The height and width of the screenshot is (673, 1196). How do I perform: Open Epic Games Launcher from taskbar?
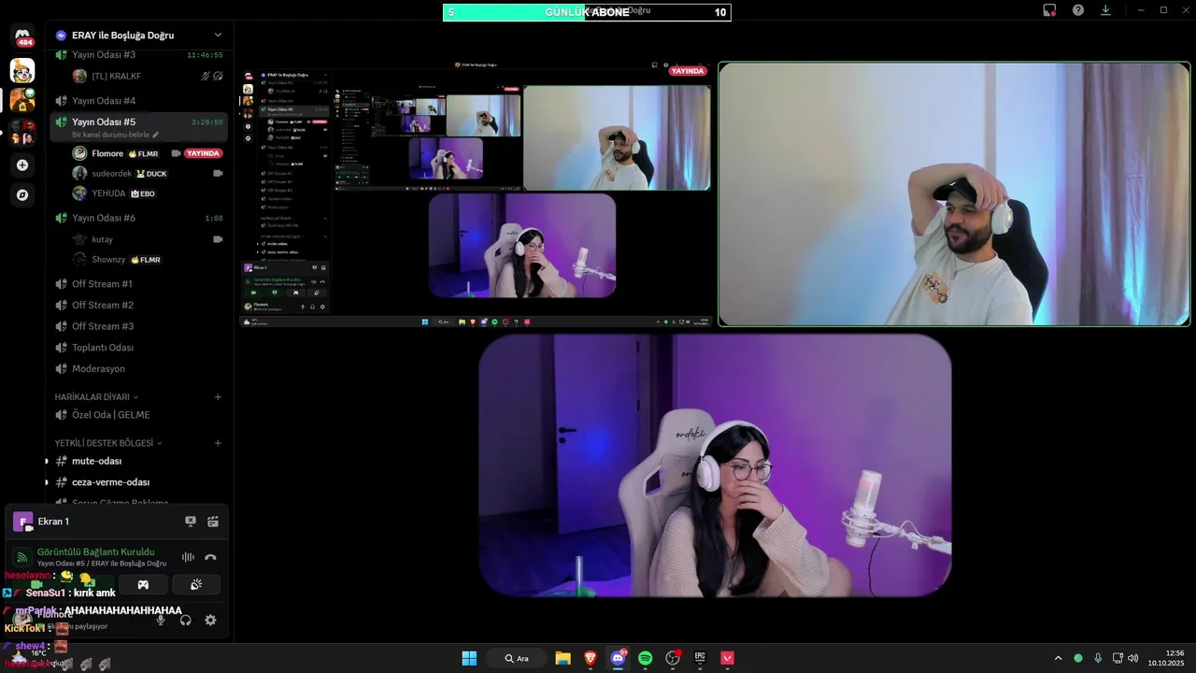point(700,658)
